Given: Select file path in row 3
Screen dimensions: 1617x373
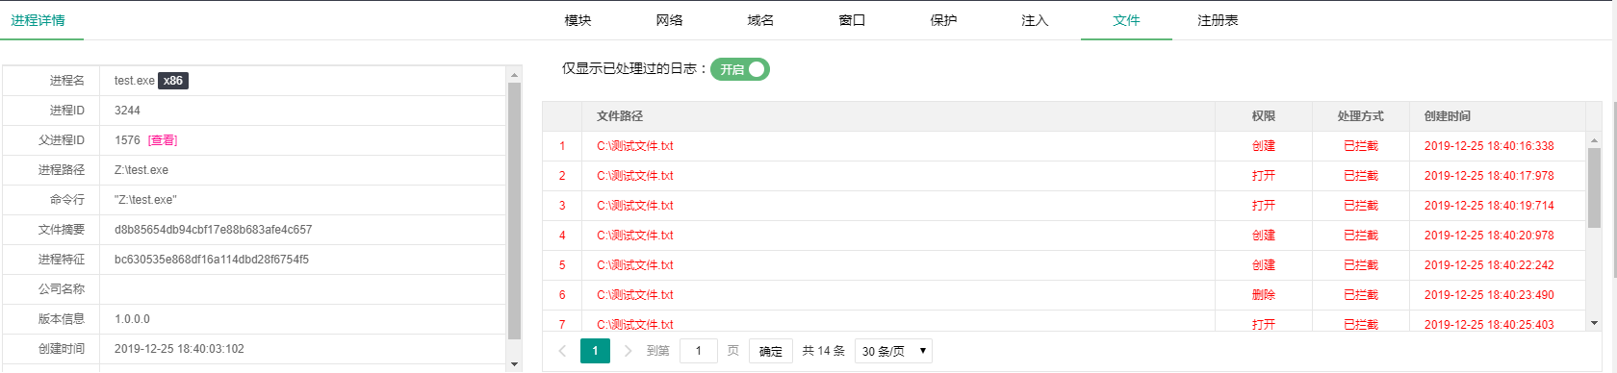Looking at the screenshot, I should click(635, 206).
